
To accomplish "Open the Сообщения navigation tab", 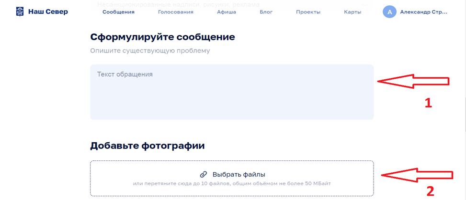I will pyautogui.click(x=118, y=12).
